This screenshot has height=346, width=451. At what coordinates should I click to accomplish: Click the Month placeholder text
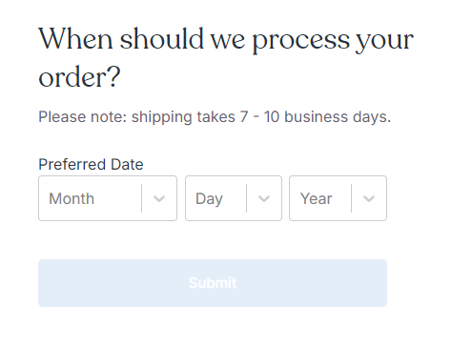(x=72, y=199)
